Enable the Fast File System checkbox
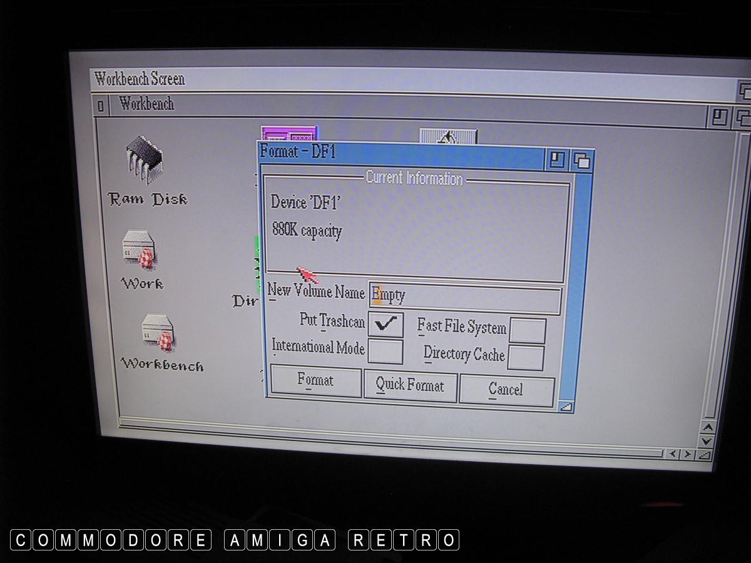The height and width of the screenshot is (563, 751). click(x=527, y=330)
